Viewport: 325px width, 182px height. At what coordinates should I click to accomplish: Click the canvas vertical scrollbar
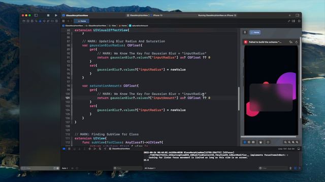[x=301, y=78]
